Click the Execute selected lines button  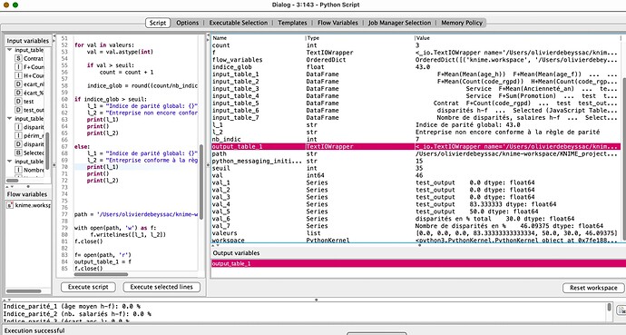[161, 287]
